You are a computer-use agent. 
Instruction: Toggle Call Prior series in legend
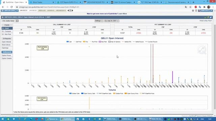78,42
